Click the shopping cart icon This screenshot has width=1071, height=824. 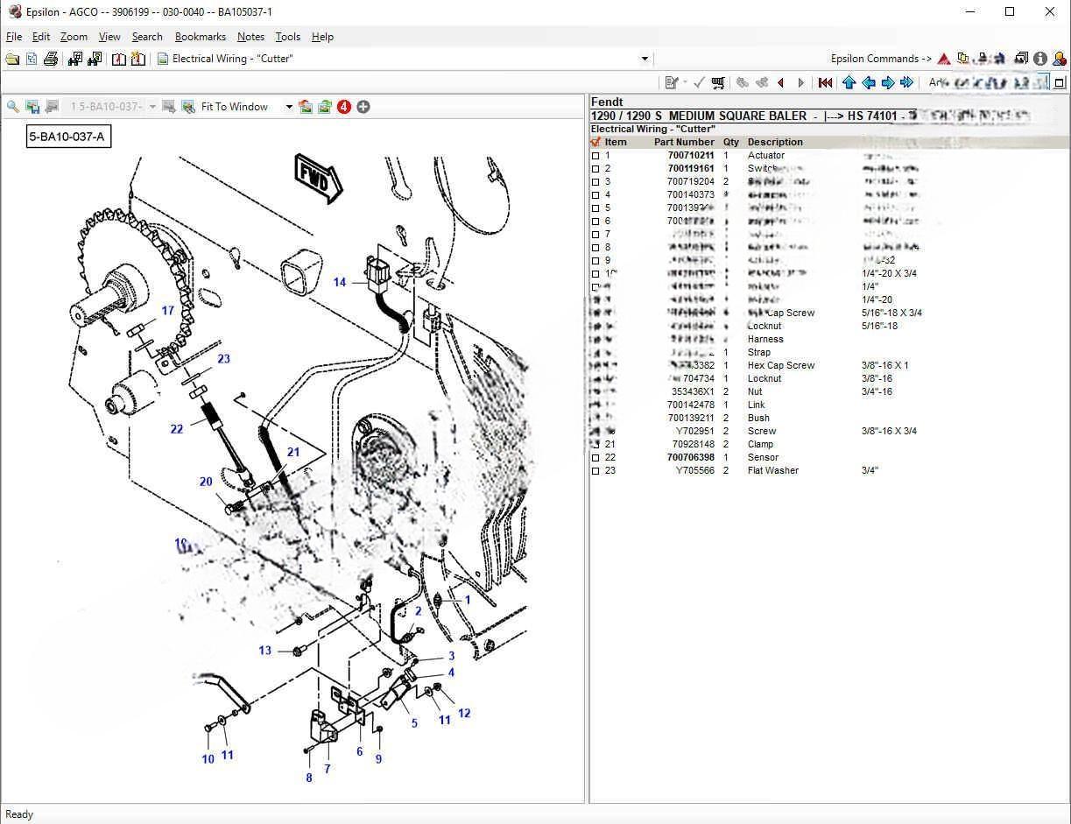click(718, 82)
